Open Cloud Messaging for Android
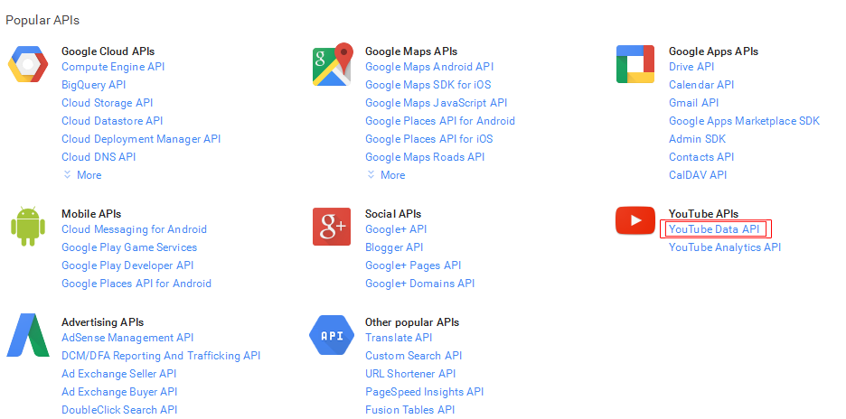The image size is (846, 419). tap(134, 229)
